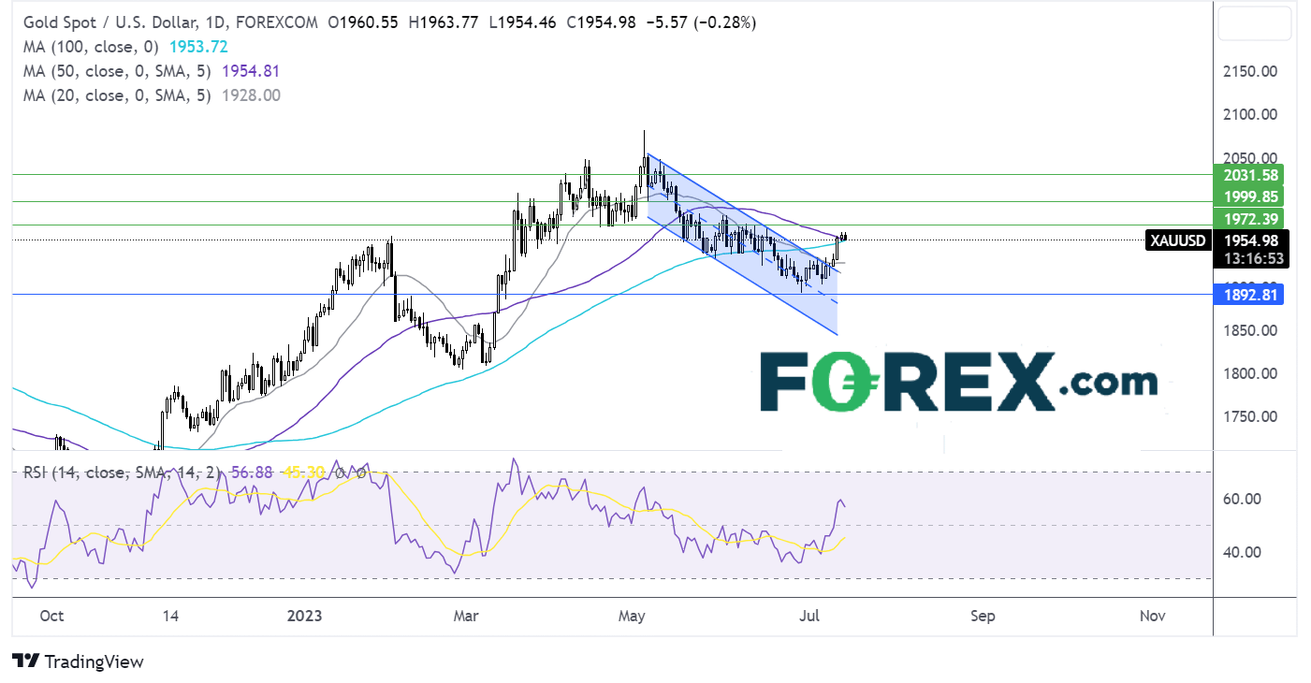The width and height of the screenshot is (1311, 683).
Task: Select the blue 1892.81 price label
Action: click(1250, 295)
